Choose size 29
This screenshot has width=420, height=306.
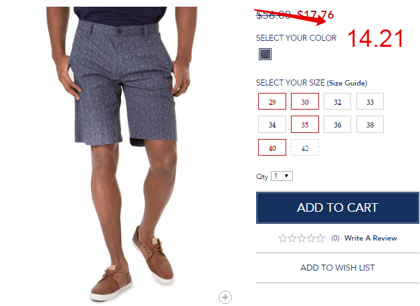(272, 102)
